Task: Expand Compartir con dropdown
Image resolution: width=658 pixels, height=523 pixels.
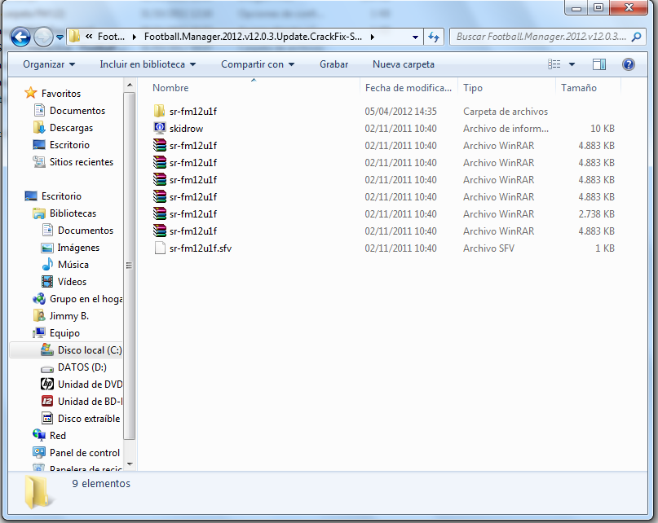Action: [x=258, y=64]
